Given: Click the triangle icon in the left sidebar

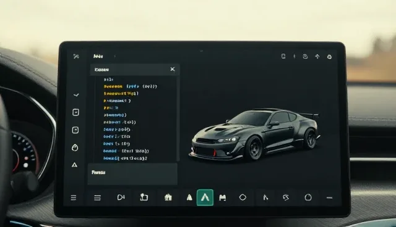Looking at the screenshot, I should tap(74, 165).
